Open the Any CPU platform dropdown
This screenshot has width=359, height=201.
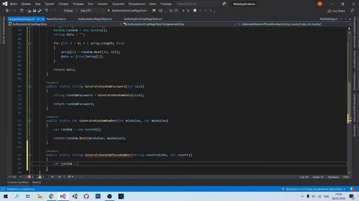pos(92,11)
